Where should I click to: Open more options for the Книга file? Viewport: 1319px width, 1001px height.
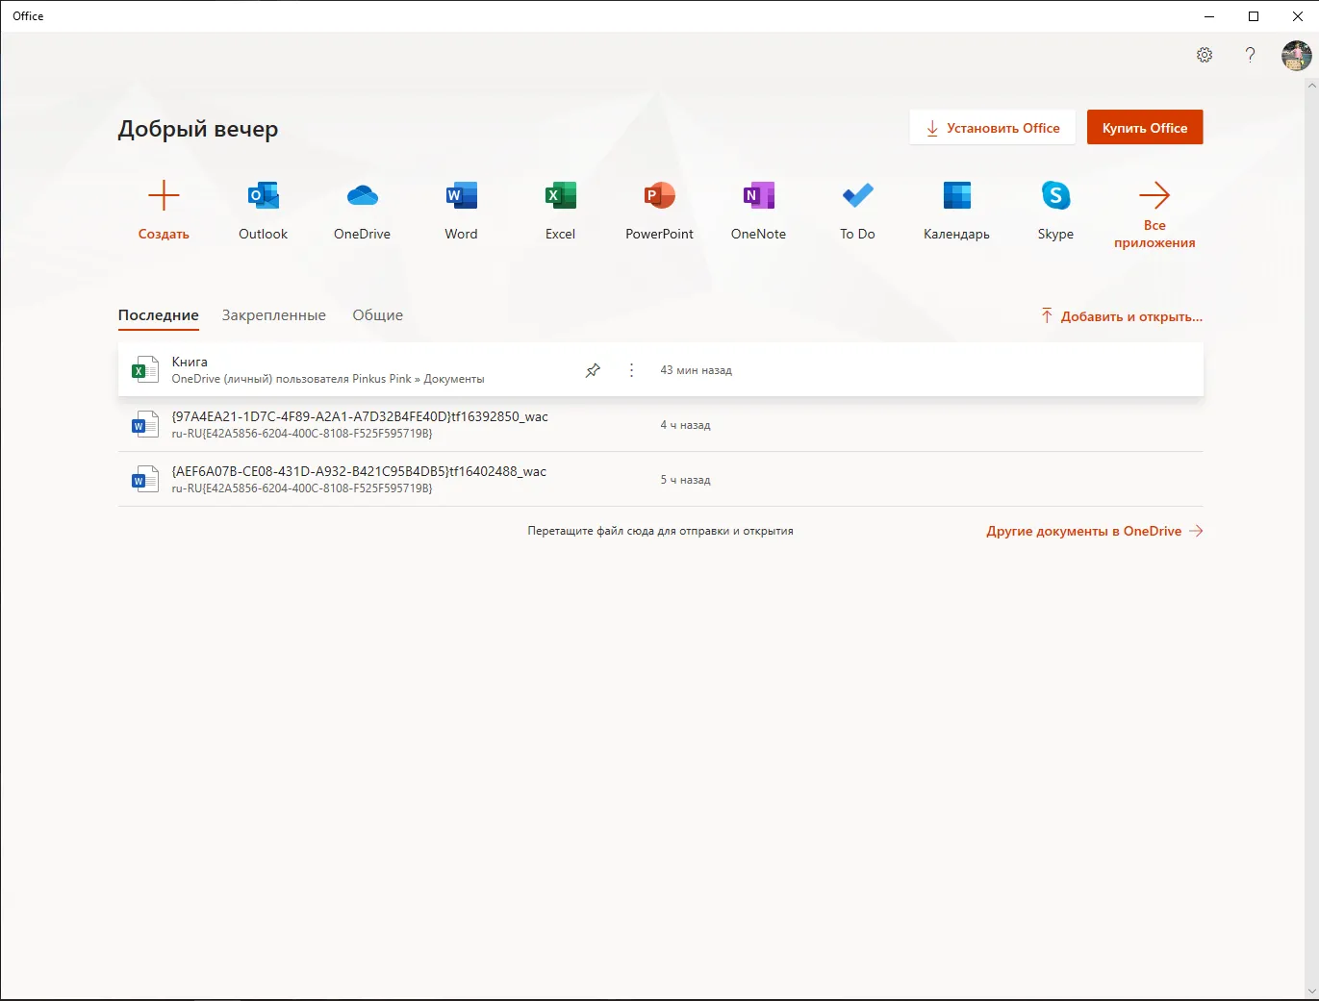[631, 370]
